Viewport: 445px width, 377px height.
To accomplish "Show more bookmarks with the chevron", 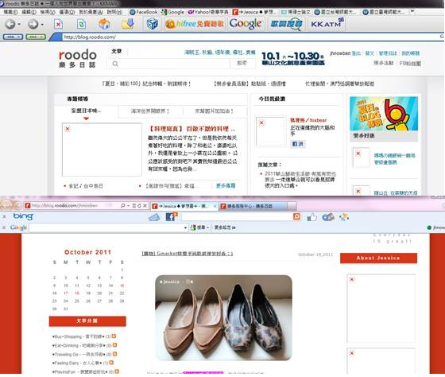I will (x=412, y=11).
